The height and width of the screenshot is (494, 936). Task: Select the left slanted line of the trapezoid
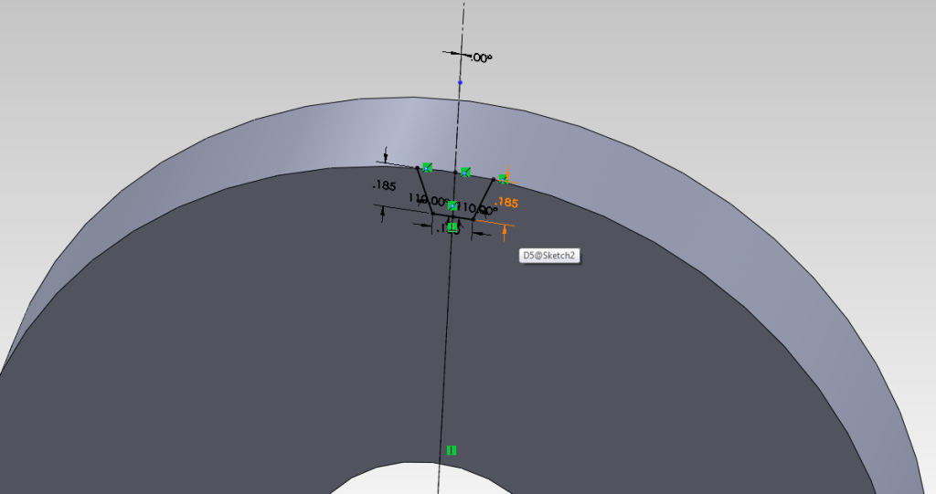424,190
